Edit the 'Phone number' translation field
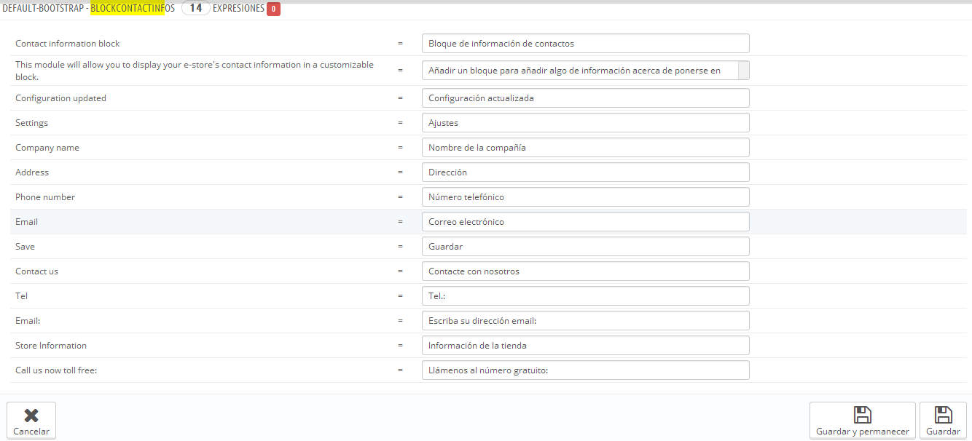The width and height of the screenshot is (972, 441). [585, 197]
